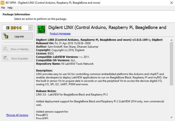175x121 pixels.
Task: Click the 'Package Information' heading
Action: pos(16,14)
